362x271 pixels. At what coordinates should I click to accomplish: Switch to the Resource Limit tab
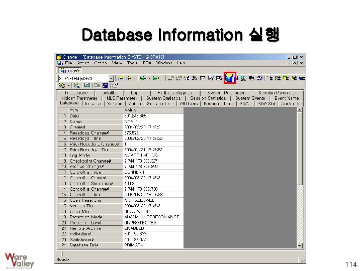pos(219,104)
